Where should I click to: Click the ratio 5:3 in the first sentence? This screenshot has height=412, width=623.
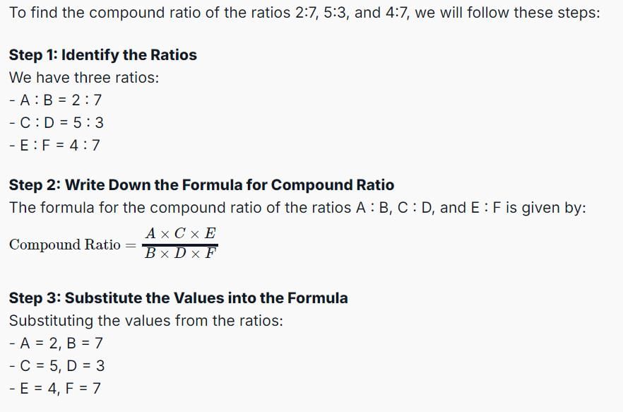tap(335, 13)
